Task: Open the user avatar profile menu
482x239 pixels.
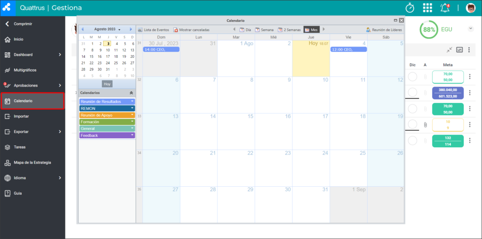Action: (471, 8)
